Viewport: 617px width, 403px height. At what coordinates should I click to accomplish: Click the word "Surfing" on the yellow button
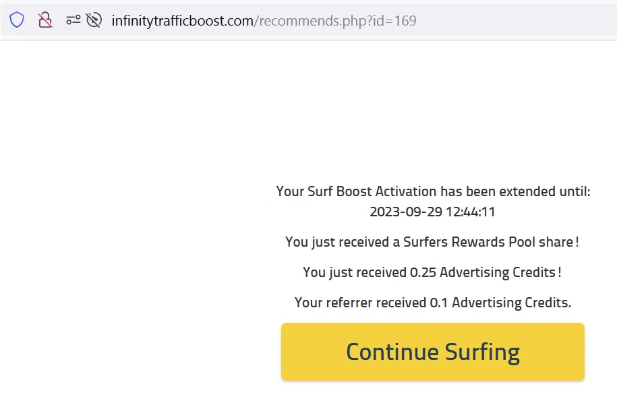click(x=482, y=352)
